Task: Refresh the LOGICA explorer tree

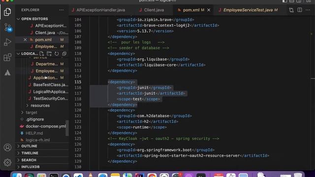Action: [x=57, y=54]
